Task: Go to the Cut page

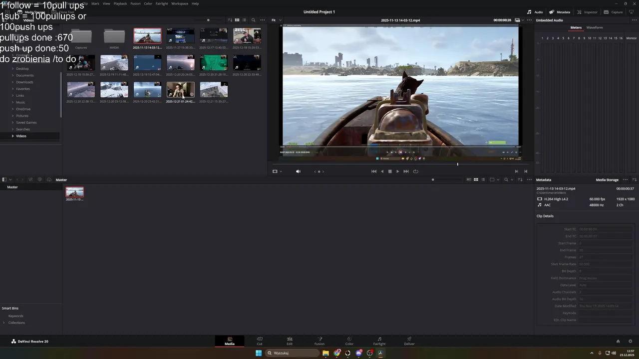Action: (x=260, y=341)
